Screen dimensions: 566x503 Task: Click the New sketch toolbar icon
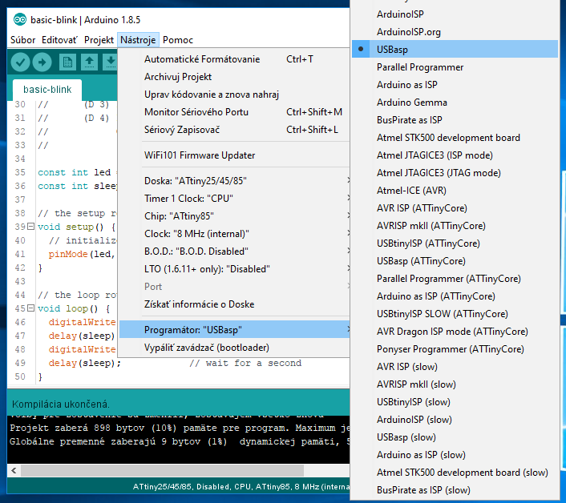(x=67, y=62)
